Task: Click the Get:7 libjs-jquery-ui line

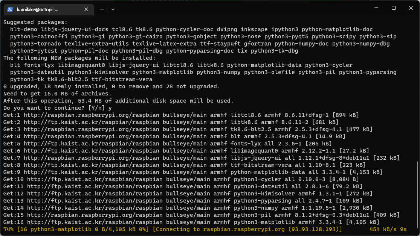Action: coord(202,158)
